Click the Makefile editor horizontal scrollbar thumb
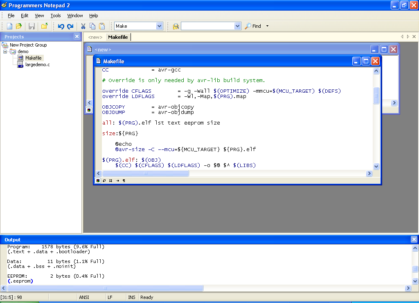419x303 pixels. click(145, 174)
